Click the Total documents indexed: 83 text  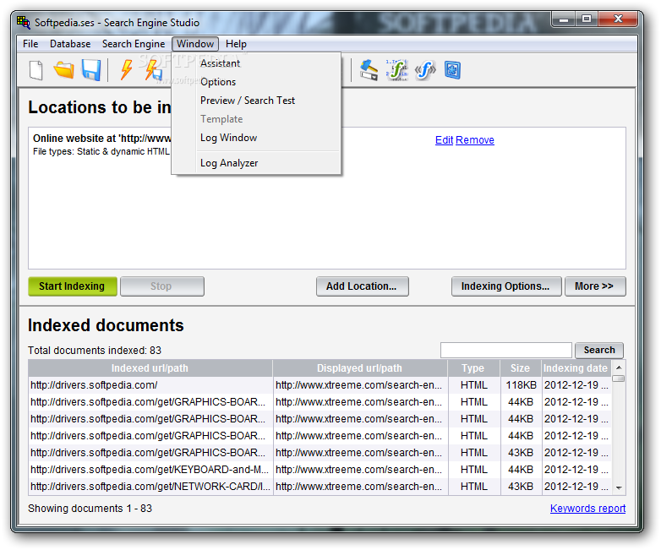point(95,351)
